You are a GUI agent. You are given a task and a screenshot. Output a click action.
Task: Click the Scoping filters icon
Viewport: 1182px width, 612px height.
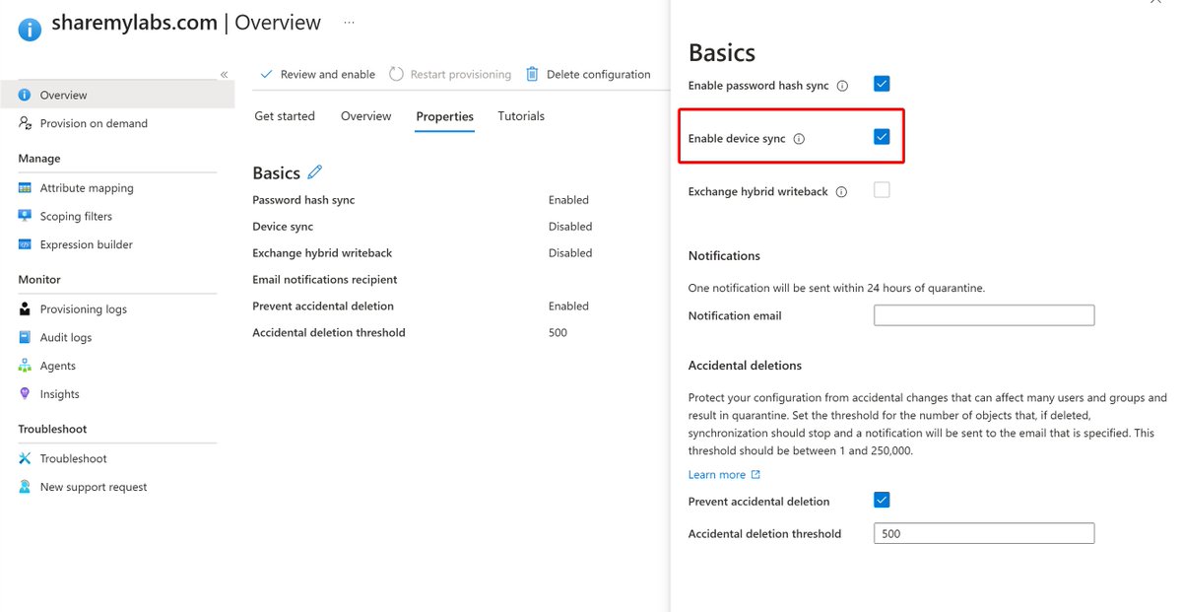point(25,216)
